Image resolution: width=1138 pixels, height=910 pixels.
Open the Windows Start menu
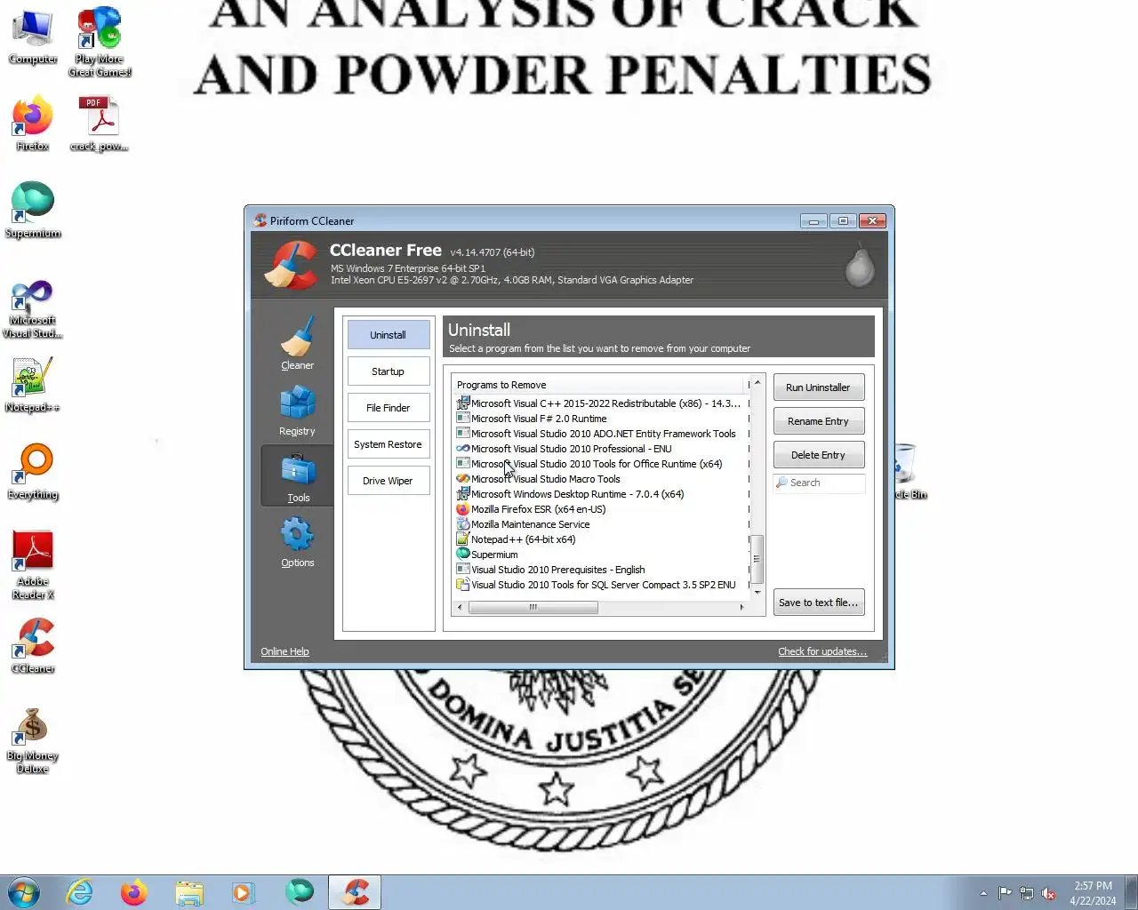pyautogui.click(x=24, y=892)
